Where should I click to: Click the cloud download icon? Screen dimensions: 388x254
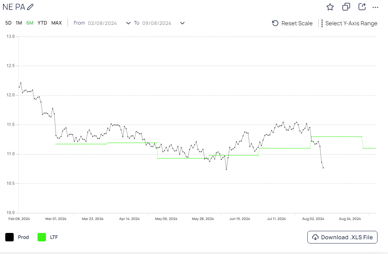pyautogui.click(x=315, y=237)
